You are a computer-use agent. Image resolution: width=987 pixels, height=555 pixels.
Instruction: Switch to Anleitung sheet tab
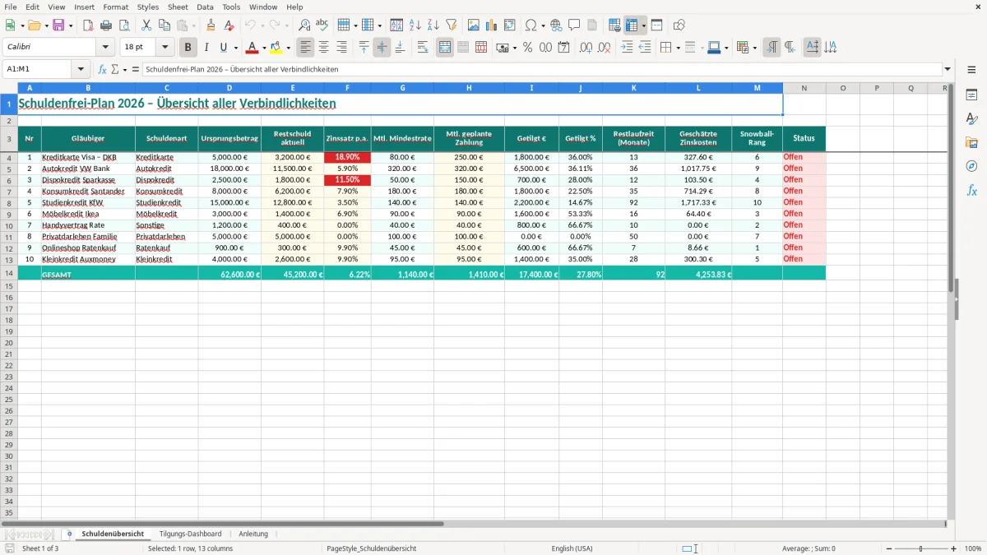(253, 534)
